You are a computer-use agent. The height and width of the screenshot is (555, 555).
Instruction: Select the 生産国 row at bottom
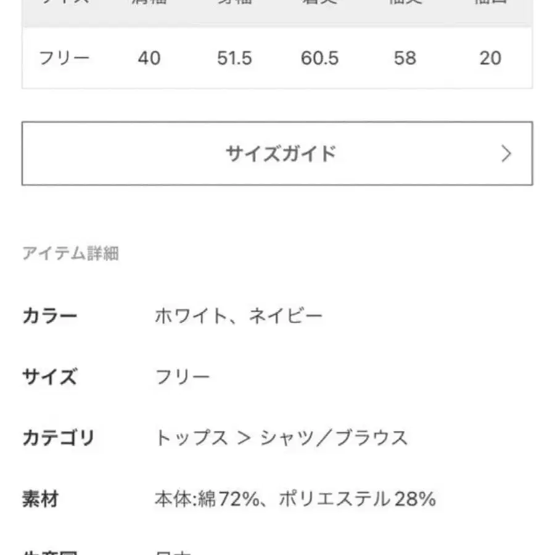49,551
